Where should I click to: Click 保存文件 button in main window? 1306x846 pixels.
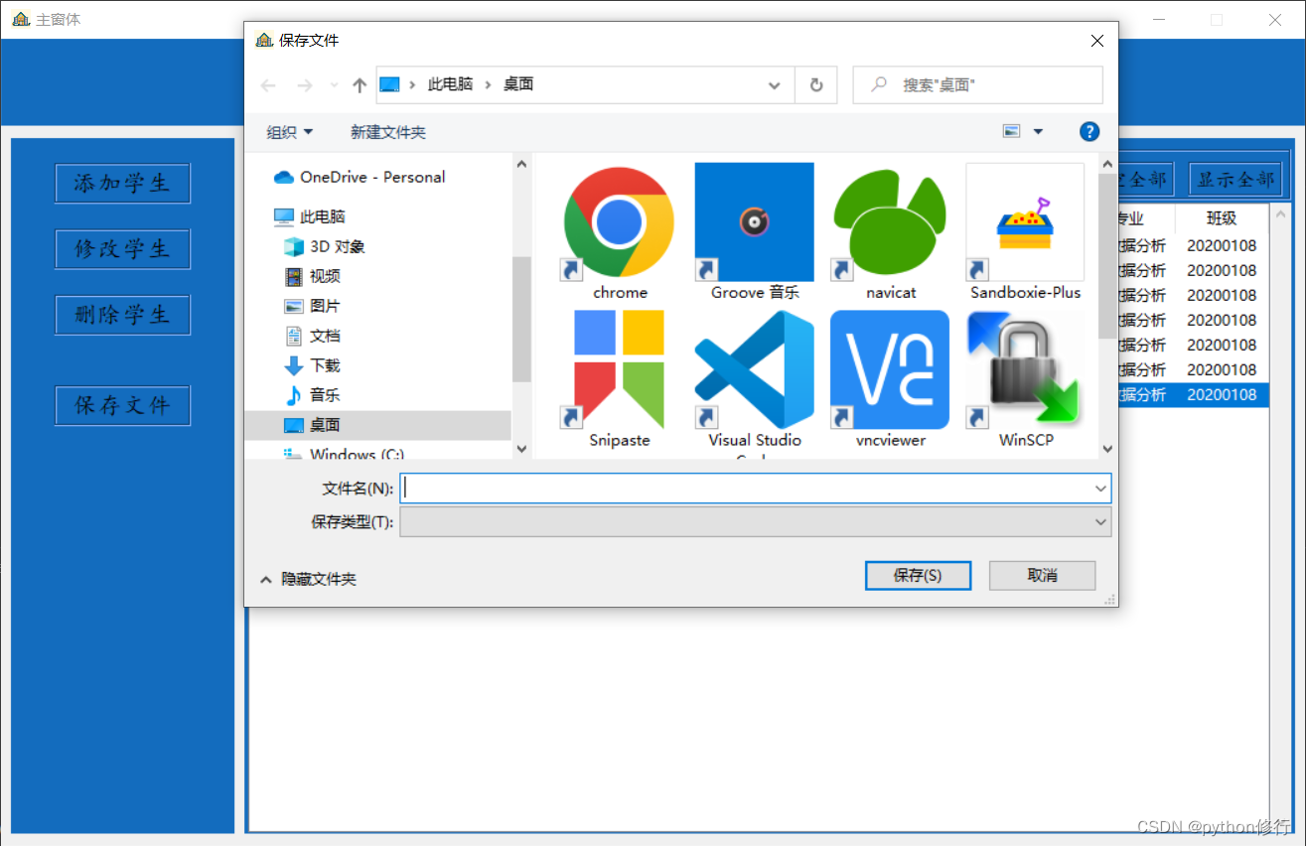tap(122, 405)
